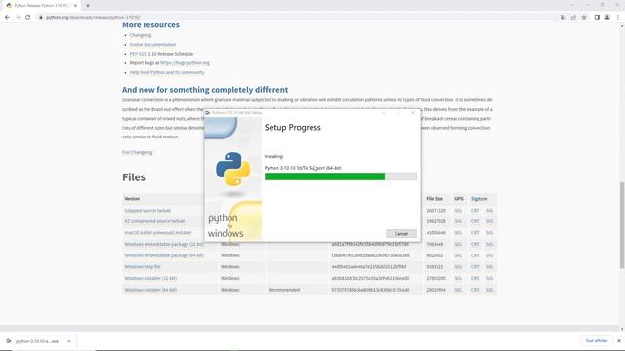Open CRT for Gzipped source tarball
Screen dimensions: 625x351
point(475,211)
